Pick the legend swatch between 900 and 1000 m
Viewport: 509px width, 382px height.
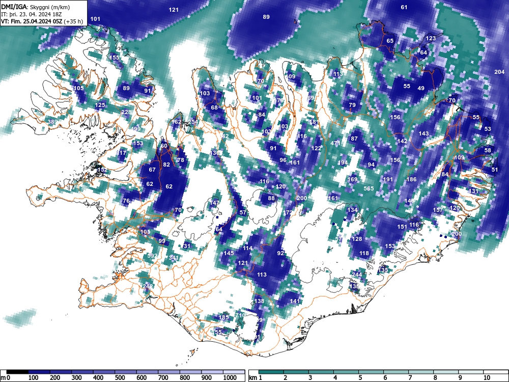tap(212, 372)
